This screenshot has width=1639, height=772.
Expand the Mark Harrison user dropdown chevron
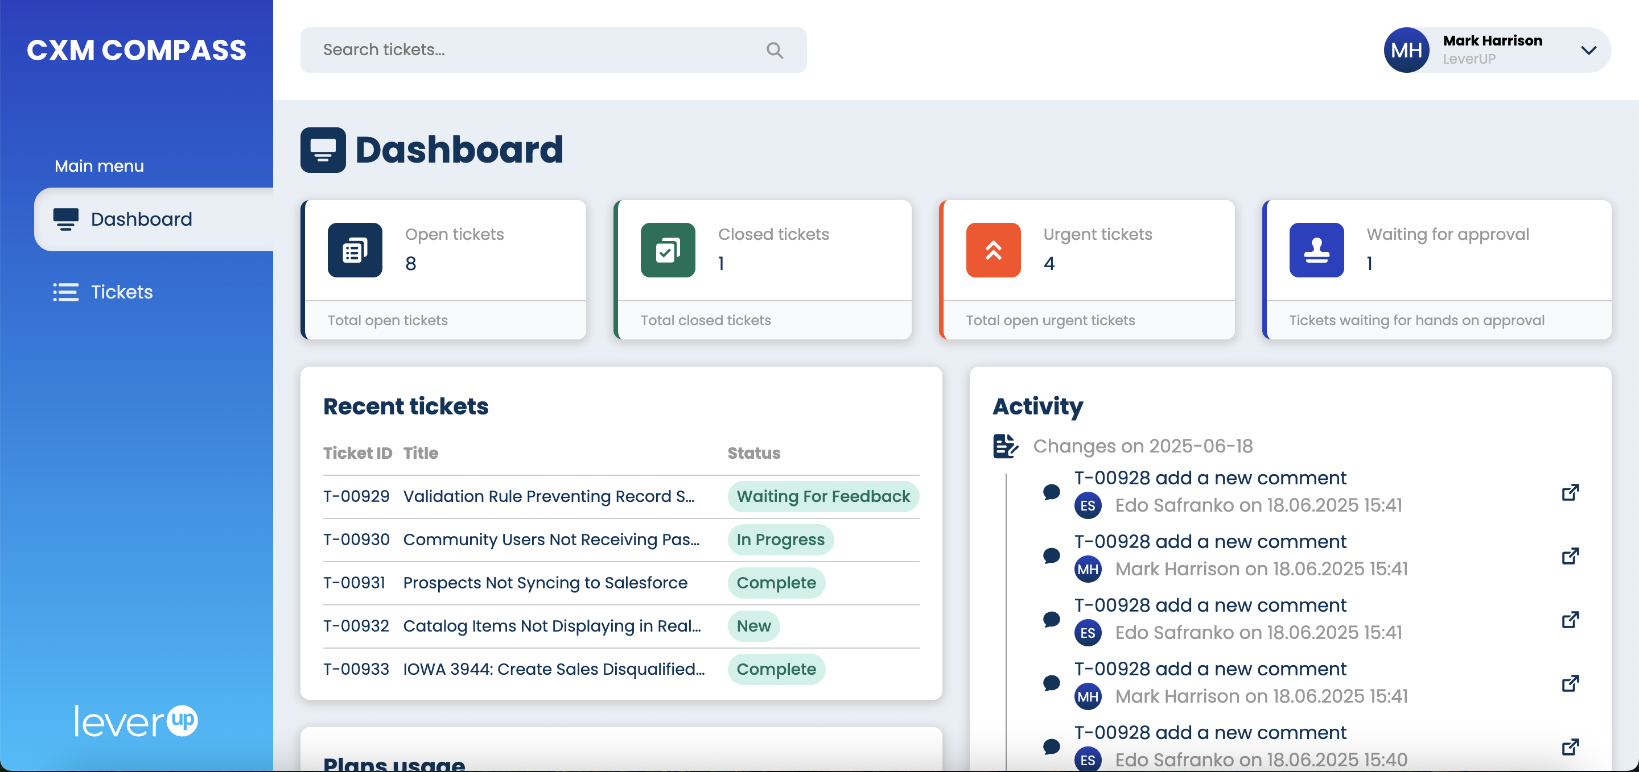point(1588,50)
